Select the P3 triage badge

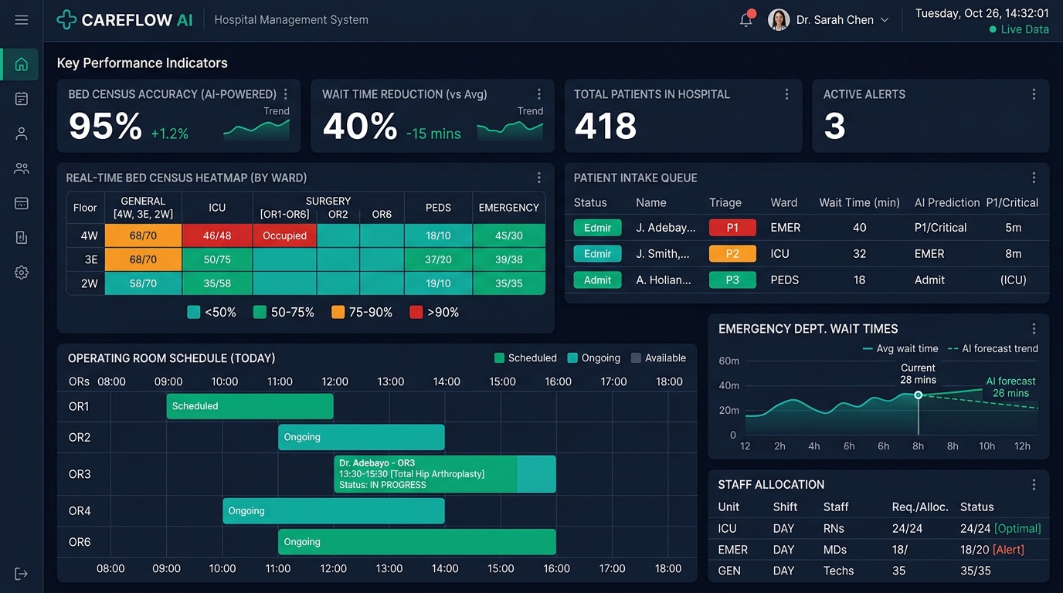(732, 280)
